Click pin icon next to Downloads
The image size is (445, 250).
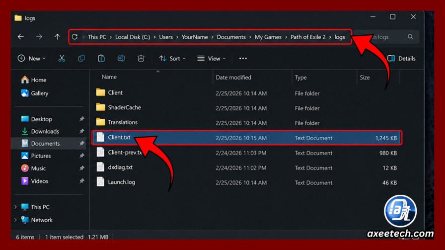click(x=82, y=131)
